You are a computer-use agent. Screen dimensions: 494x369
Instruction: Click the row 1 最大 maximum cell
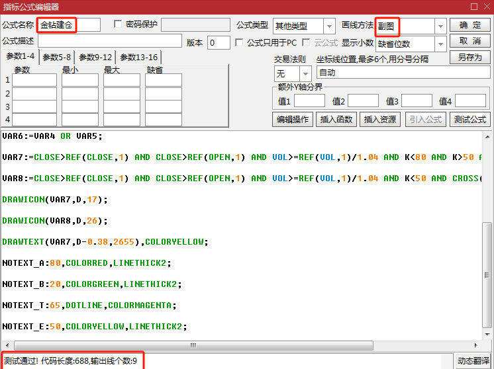pyautogui.click(x=122, y=80)
